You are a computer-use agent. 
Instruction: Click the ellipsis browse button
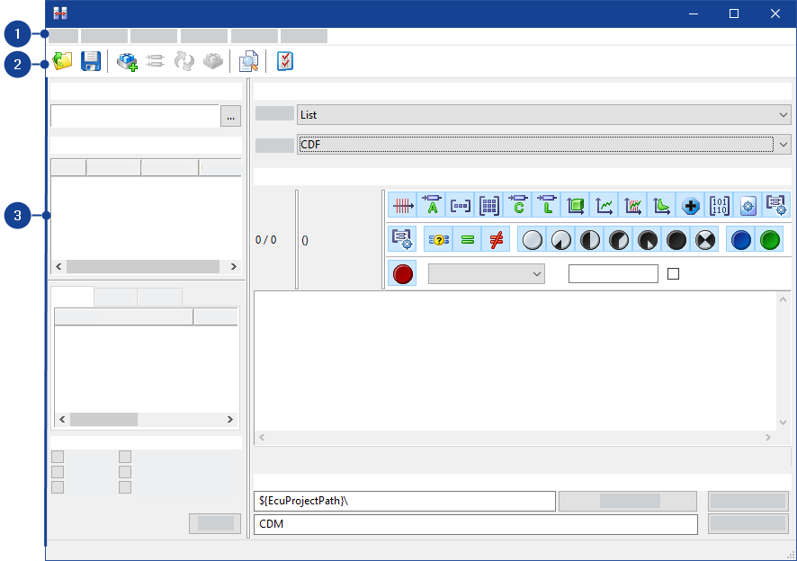click(231, 116)
